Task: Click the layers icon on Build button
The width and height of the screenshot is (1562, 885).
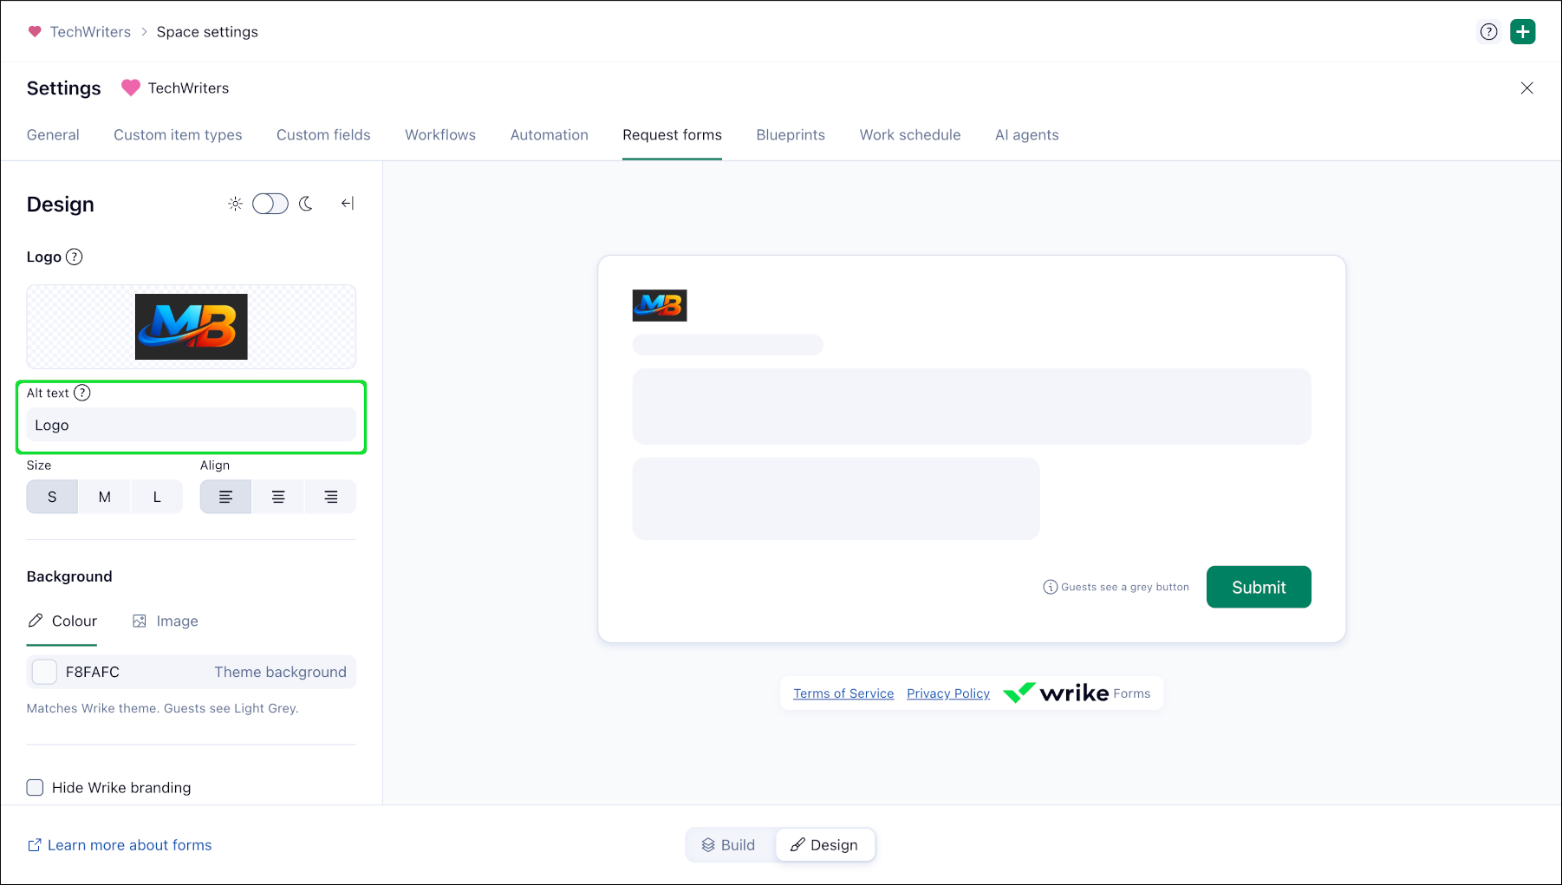Action: (708, 845)
